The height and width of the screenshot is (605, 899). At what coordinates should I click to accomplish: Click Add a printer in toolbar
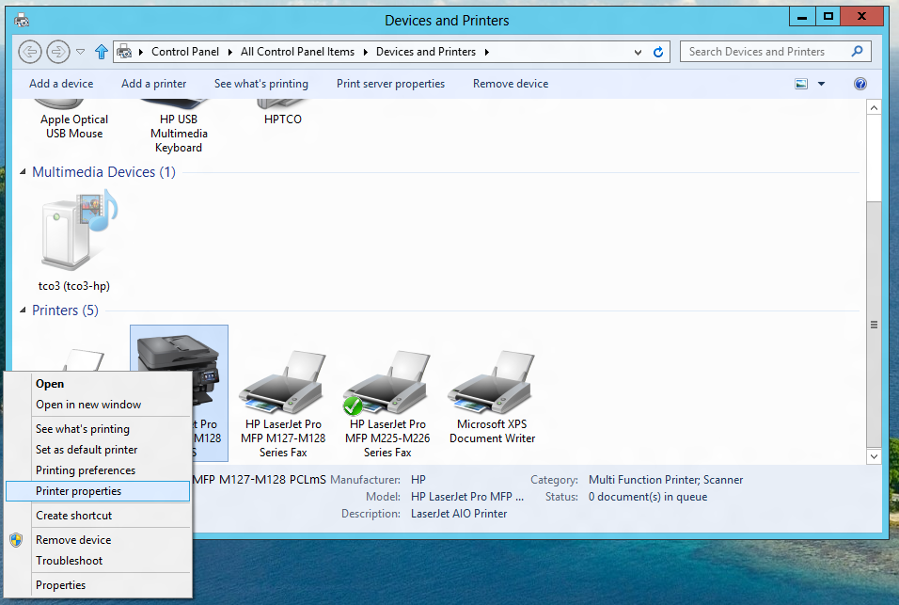pyautogui.click(x=153, y=84)
